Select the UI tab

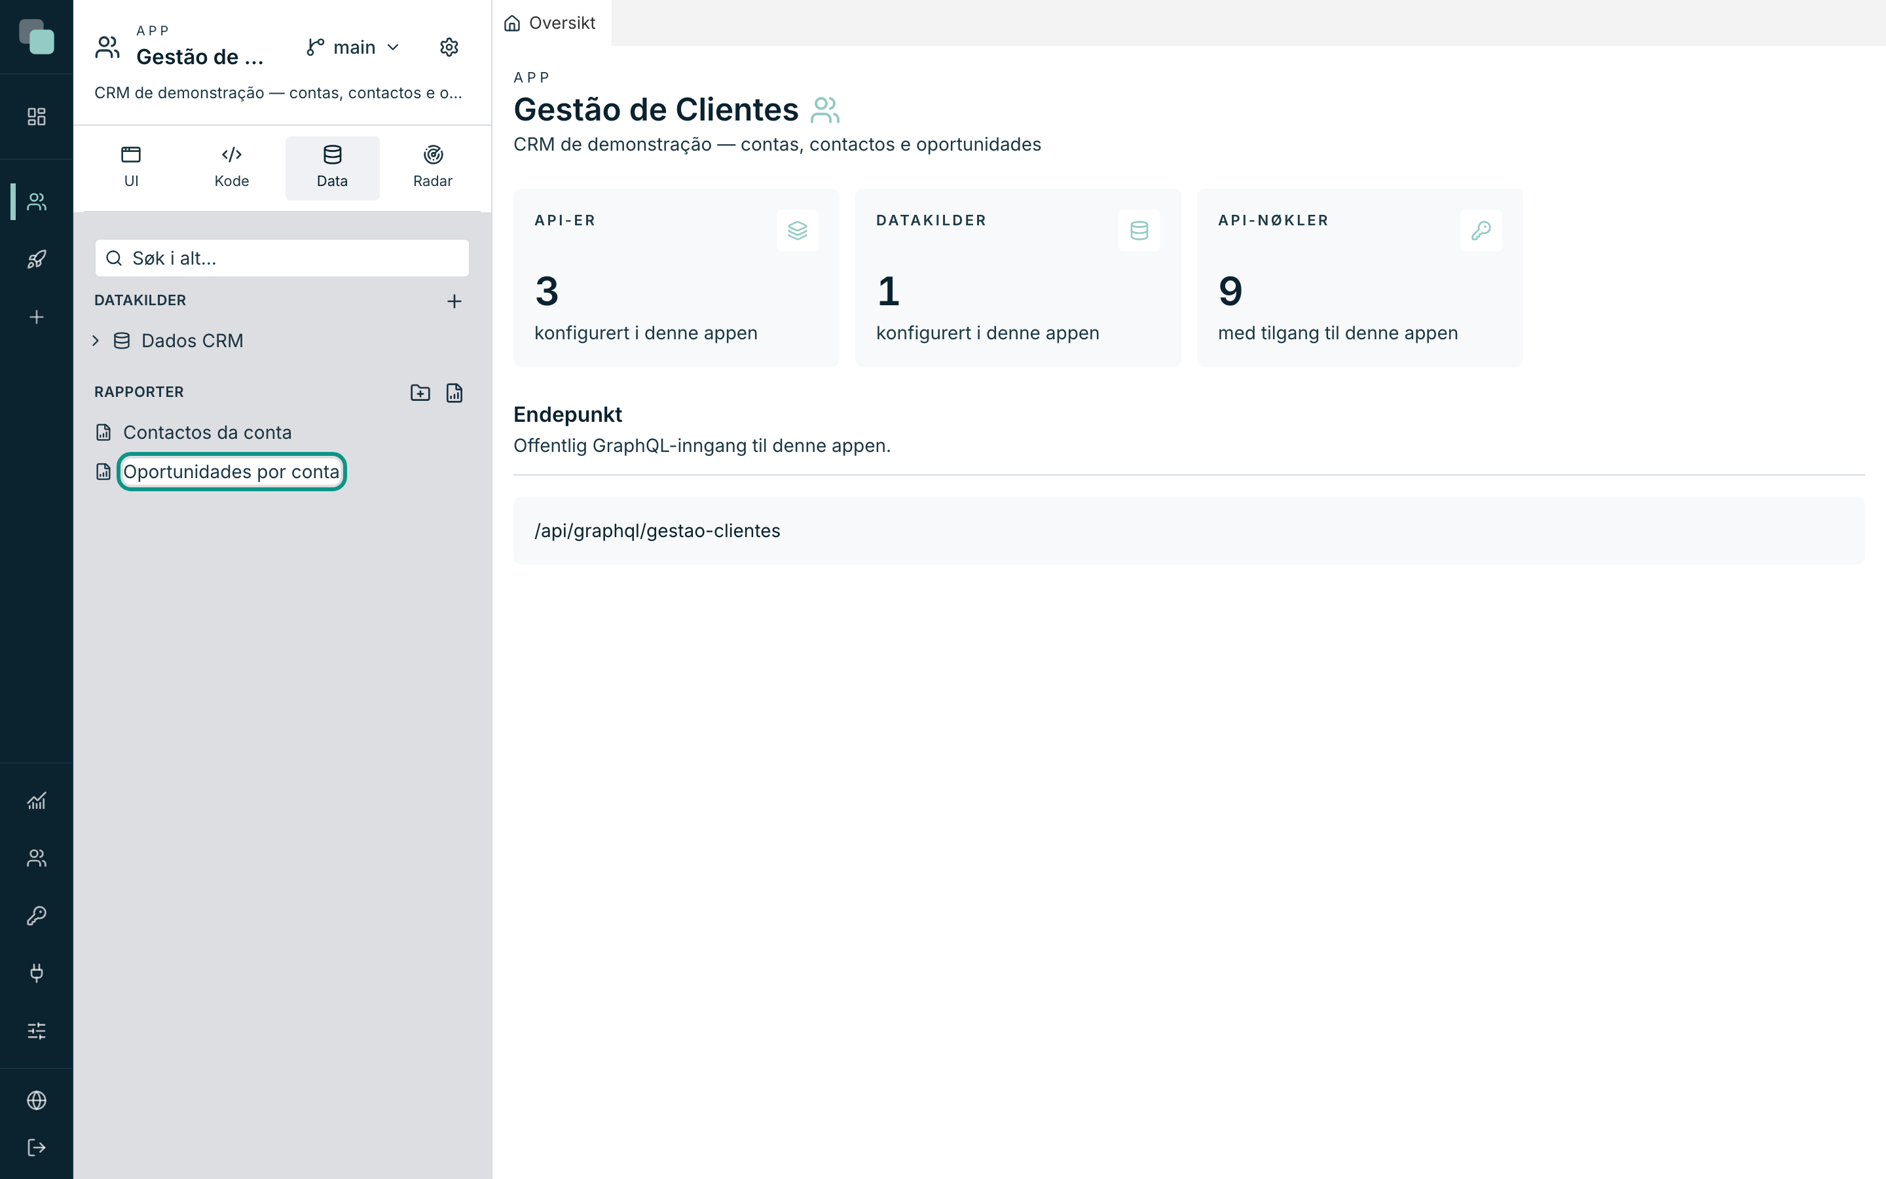(131, 168)
